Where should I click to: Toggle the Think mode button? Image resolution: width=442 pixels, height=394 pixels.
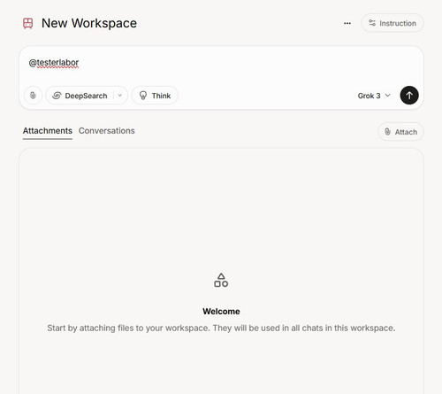pyautogui.click(x=155, y=96)
